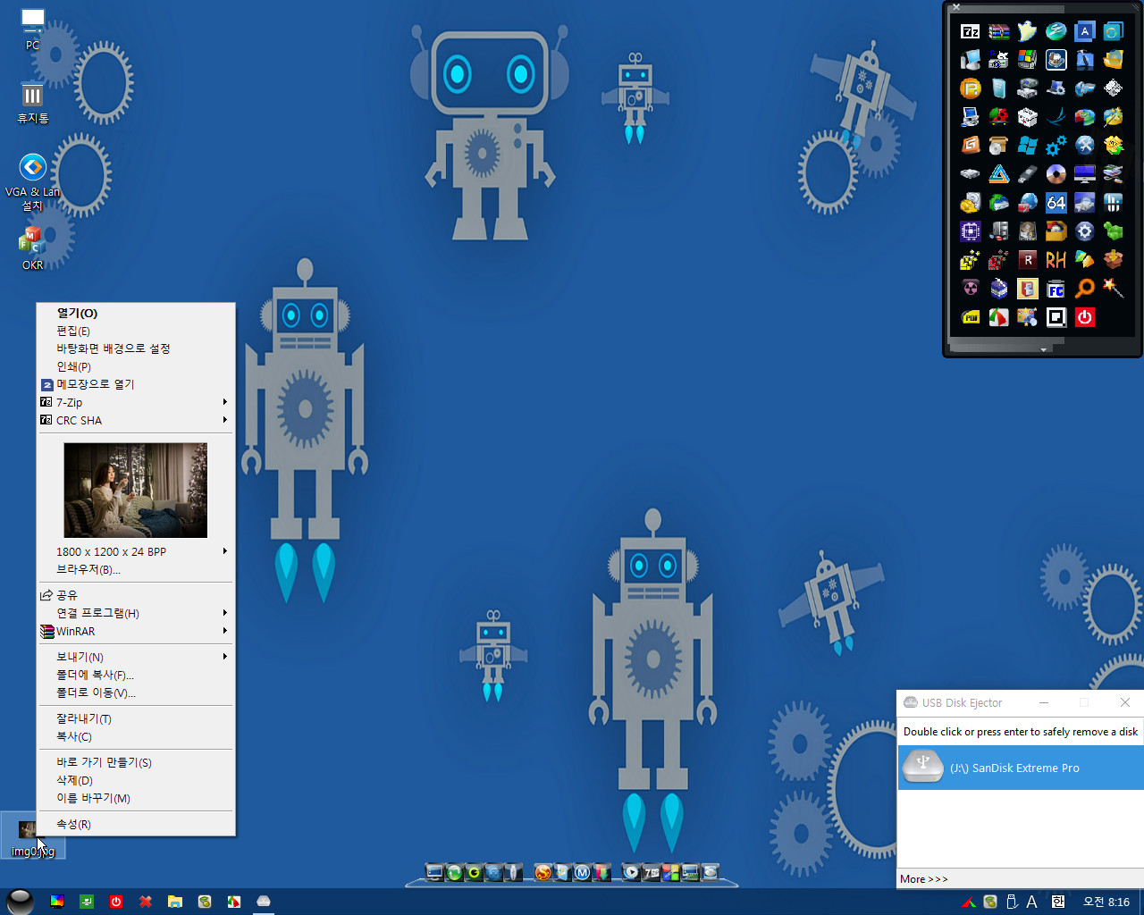Image resolution: width=1144 pixels, height=915 pixels.
Task: Open the orange circle P icon
Action: tap(970, 88)
